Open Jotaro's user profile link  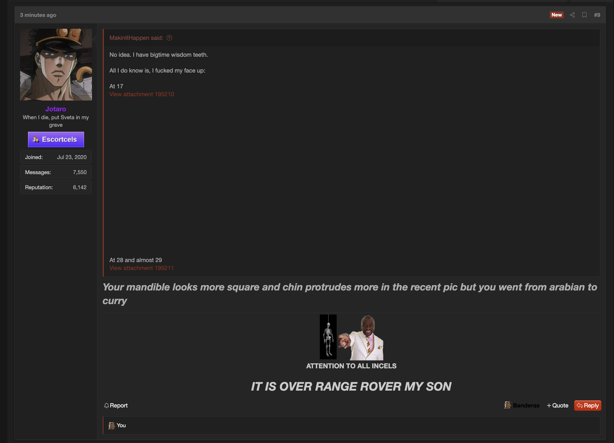tap(56, 109)
